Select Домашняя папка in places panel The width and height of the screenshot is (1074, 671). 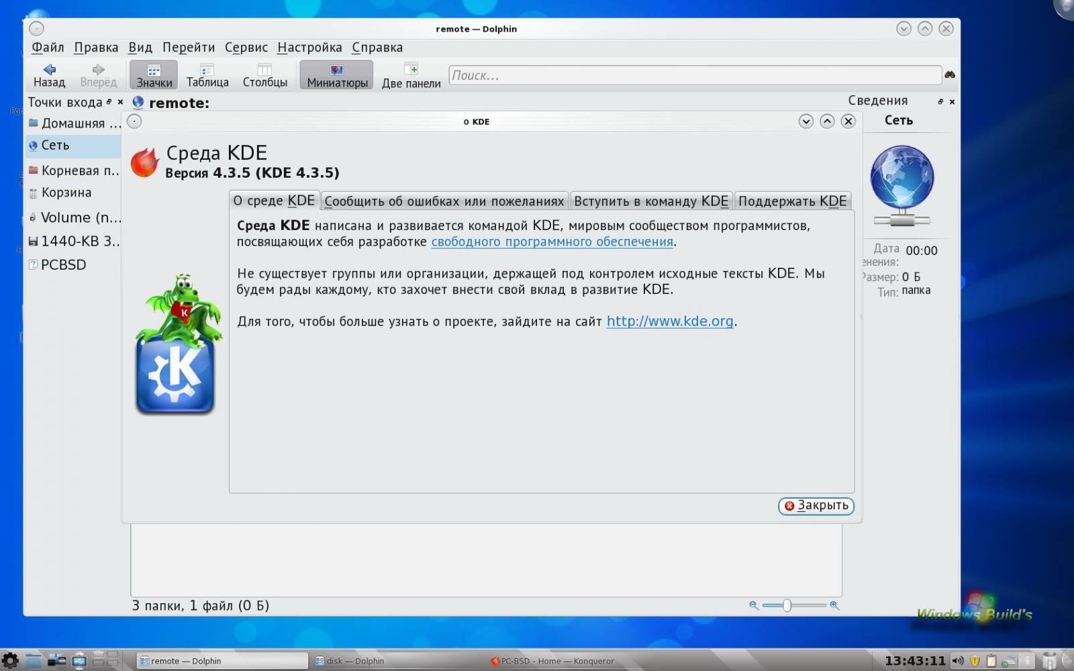74,123
